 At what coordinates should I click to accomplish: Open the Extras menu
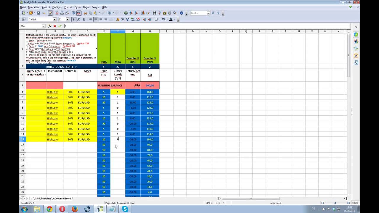point(78,7)
